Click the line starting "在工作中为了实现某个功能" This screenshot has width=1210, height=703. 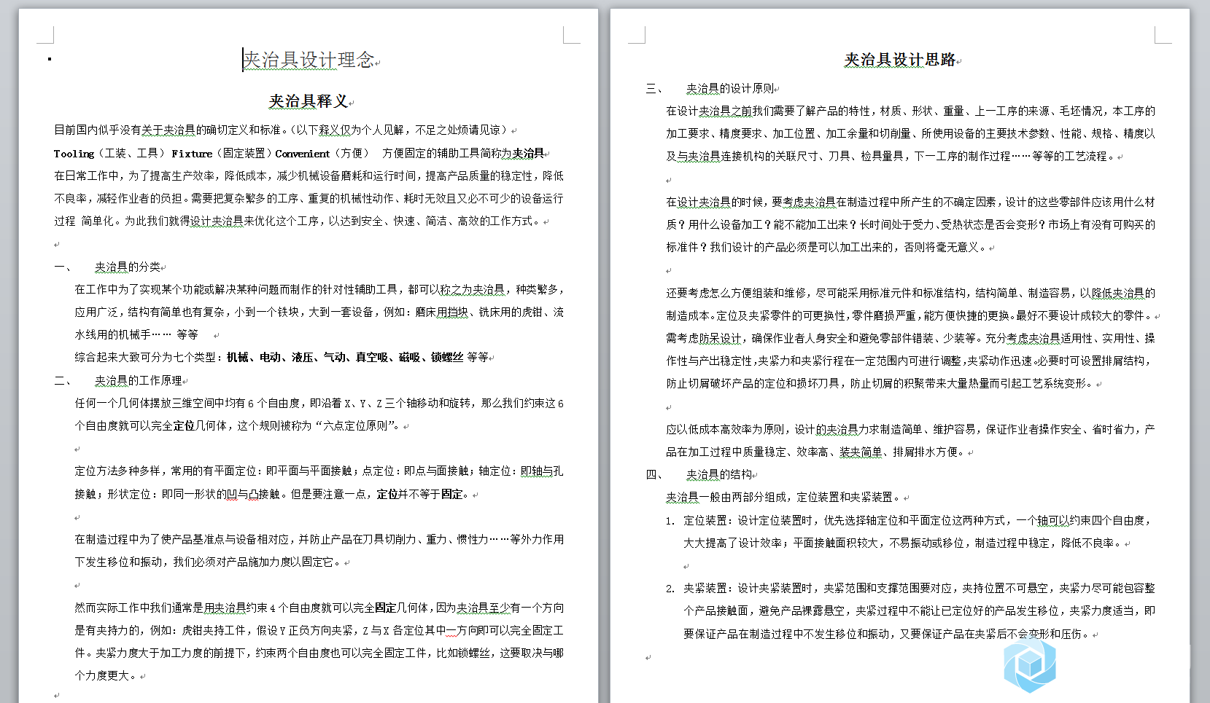pyautogui.click(x=319, y=289)
